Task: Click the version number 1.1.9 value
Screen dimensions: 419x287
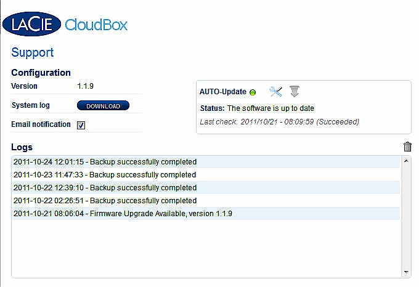Action: pos(85,86)
